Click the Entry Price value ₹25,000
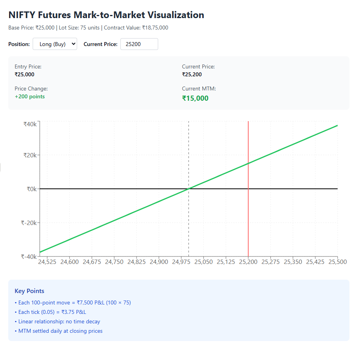 click(24, 74)
